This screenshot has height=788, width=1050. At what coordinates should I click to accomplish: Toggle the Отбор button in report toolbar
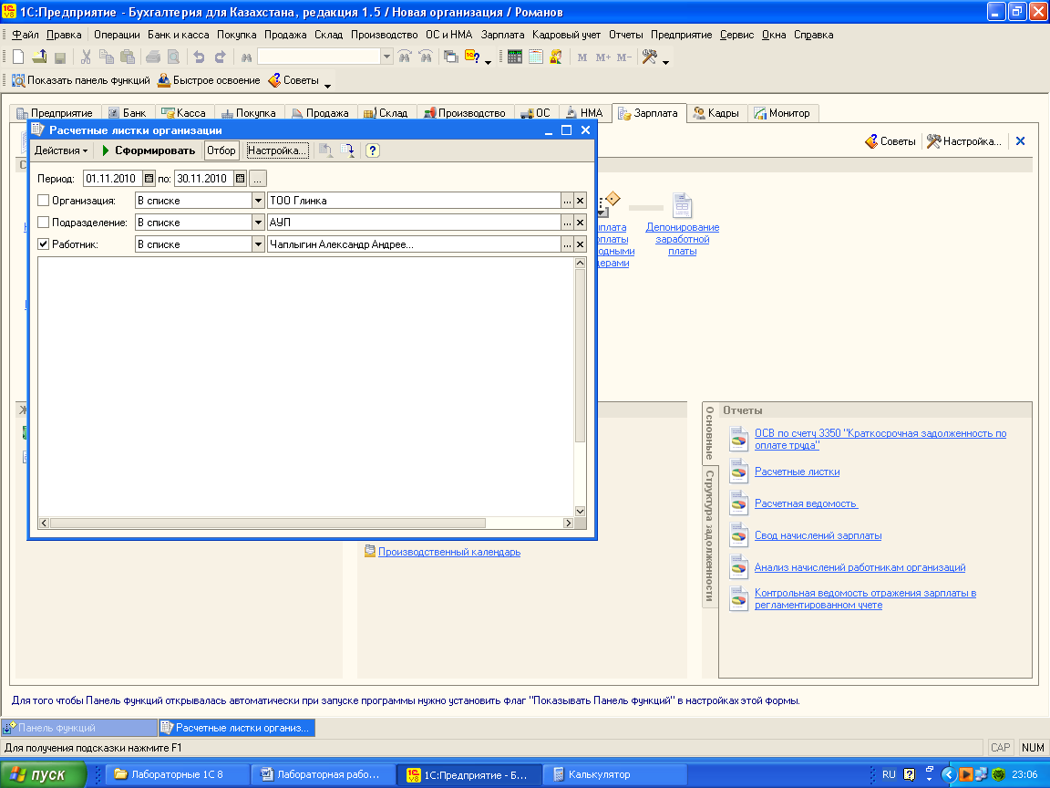tap(221, 150)
